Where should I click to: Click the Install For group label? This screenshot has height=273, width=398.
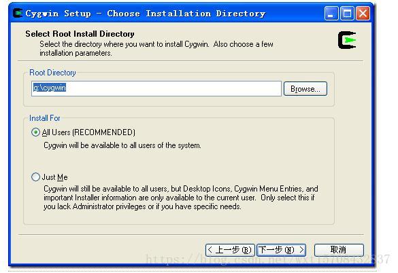pyautogui.click(x=45, y=118)
